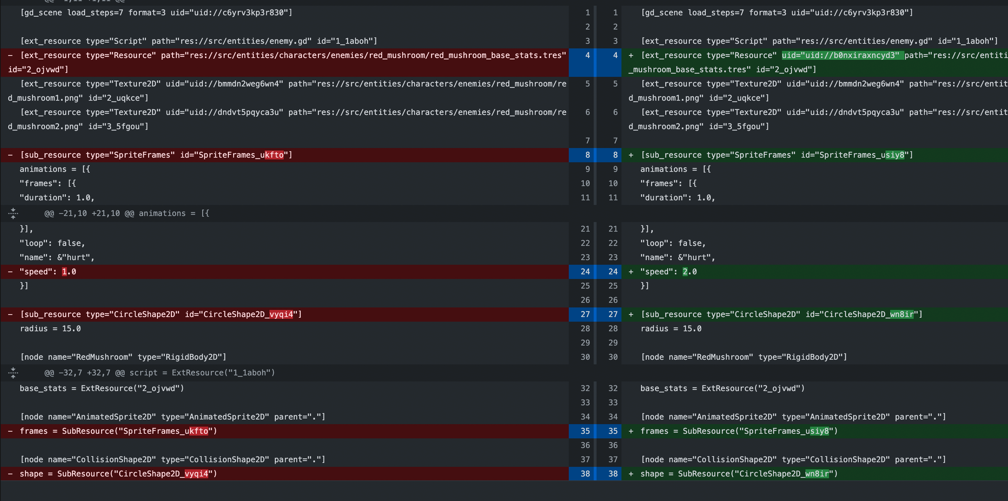Click the added shape SubResource CircleShape2D_wn8ir line
1008x501 pixels.
(x=739, y=474)
